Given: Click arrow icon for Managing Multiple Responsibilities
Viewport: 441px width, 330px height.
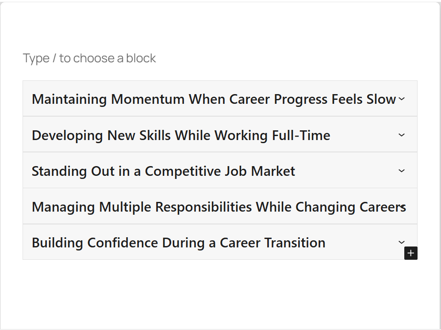Looking at the screenshot, I should coord(402,206).
